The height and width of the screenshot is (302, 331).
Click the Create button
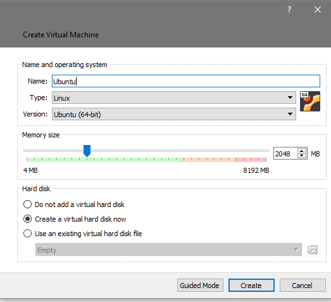pos(251,286)
